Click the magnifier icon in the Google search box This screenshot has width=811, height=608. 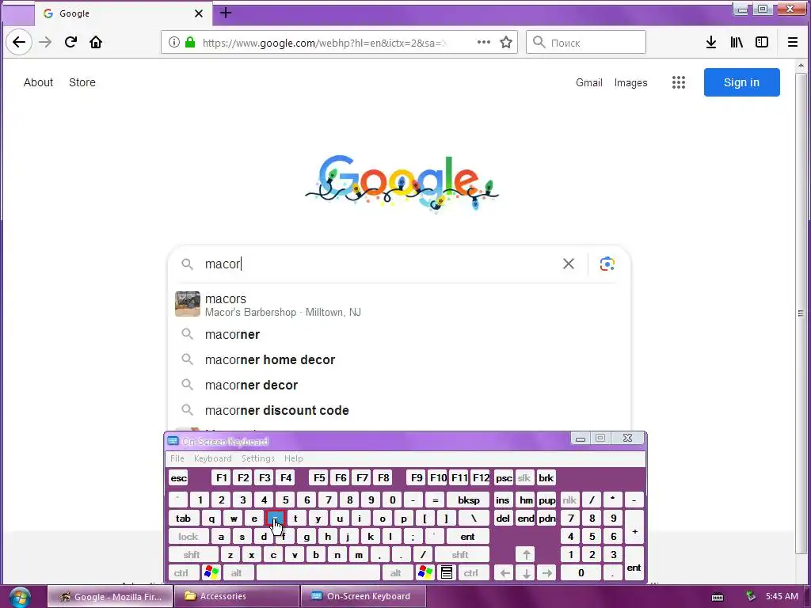pyautogui.click(x=187, y=264)
